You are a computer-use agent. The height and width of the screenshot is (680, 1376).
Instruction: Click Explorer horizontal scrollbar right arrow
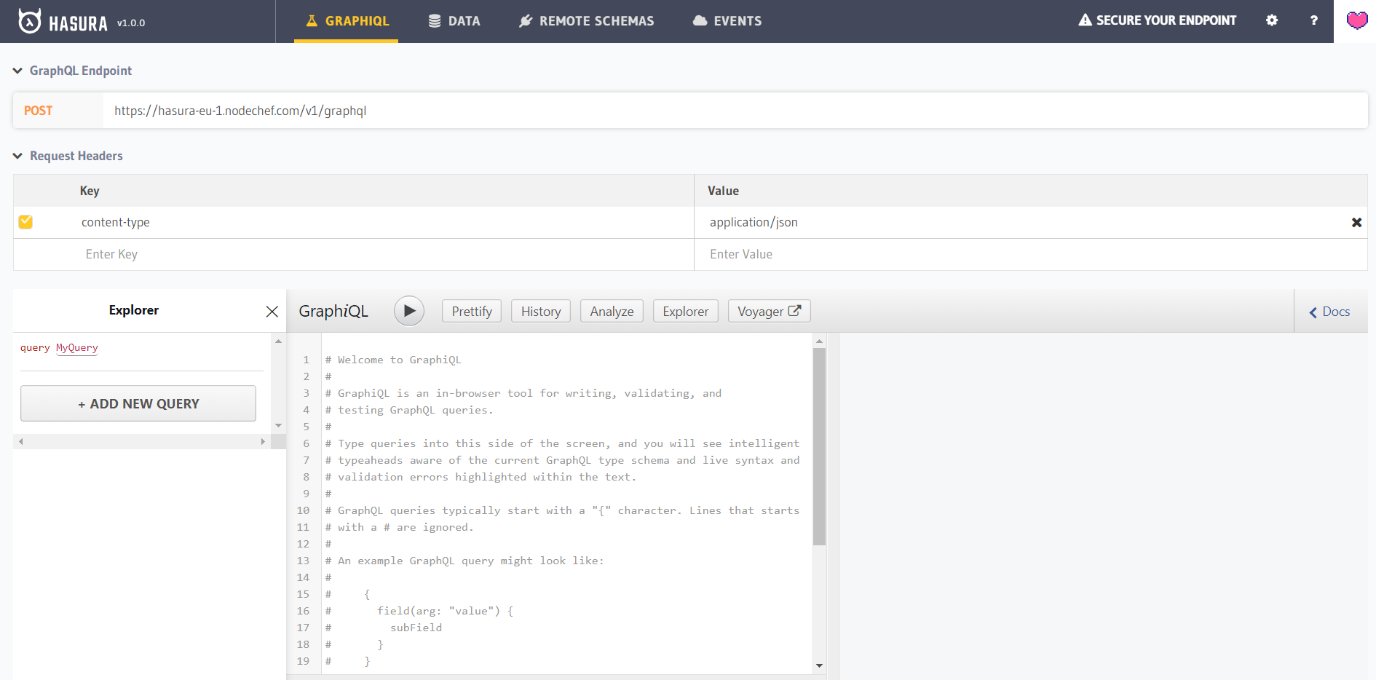pyautogui.click(x=263, y=442)
